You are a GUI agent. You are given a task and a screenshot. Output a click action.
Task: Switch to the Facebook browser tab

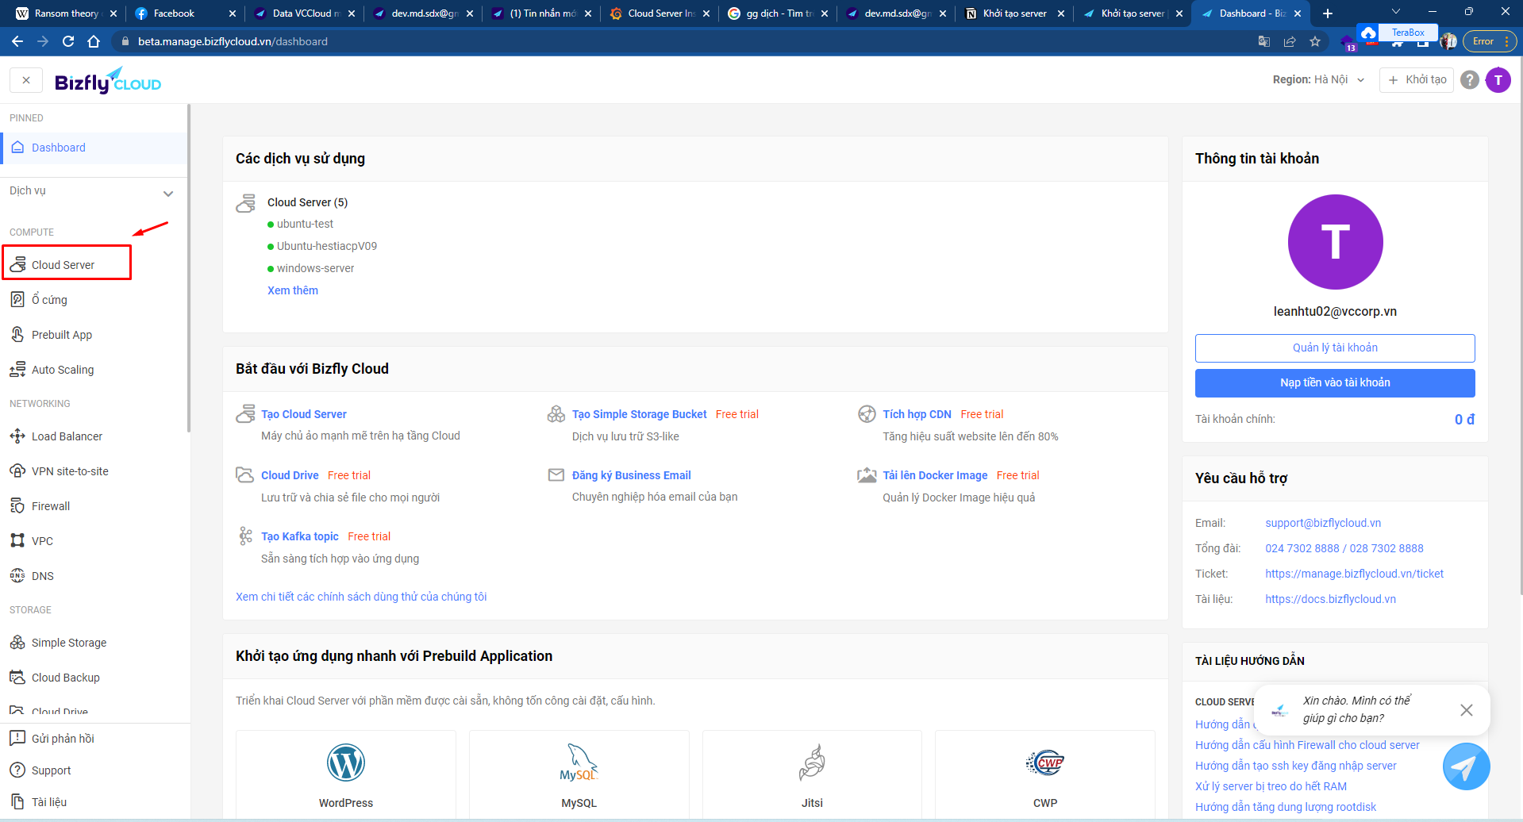point(185,13)
